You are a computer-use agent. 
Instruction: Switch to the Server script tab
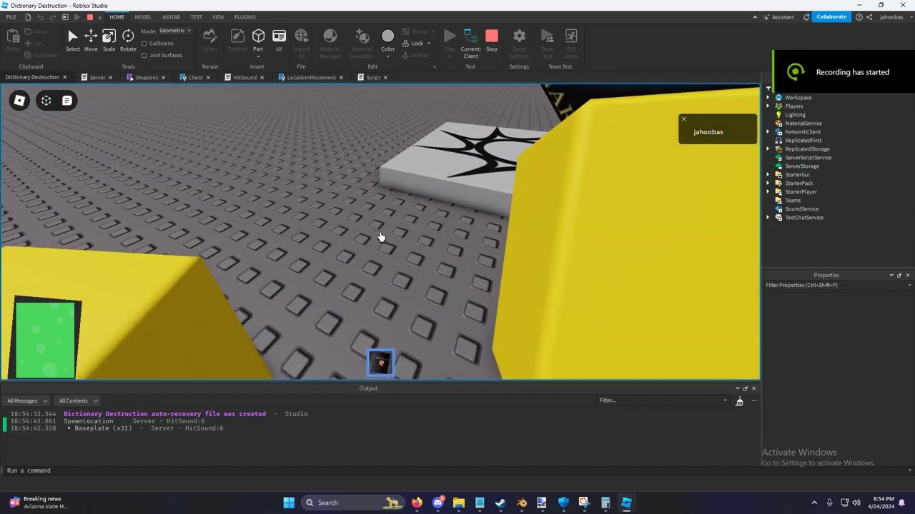click(97, 77)
